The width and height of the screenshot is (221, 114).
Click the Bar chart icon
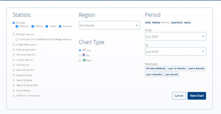[x=84, y=55]
